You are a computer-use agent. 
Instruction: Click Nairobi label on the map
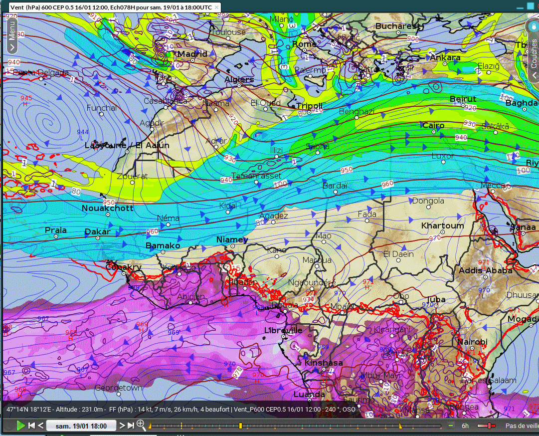[472, 341]
